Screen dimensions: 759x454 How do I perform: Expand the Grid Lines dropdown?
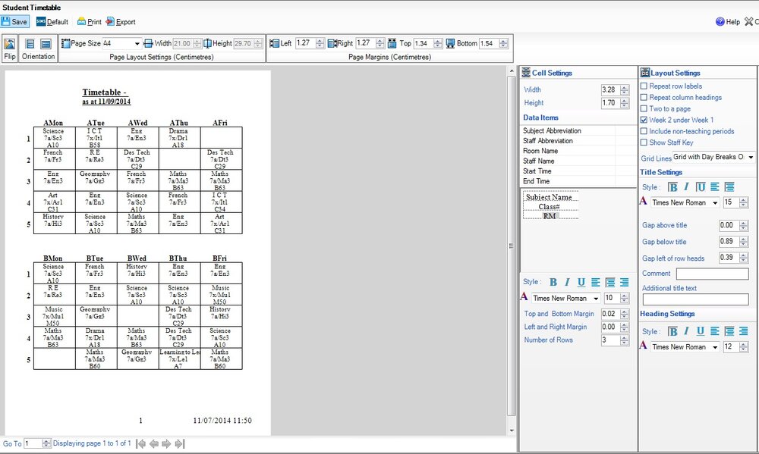(x=751, y=157)
